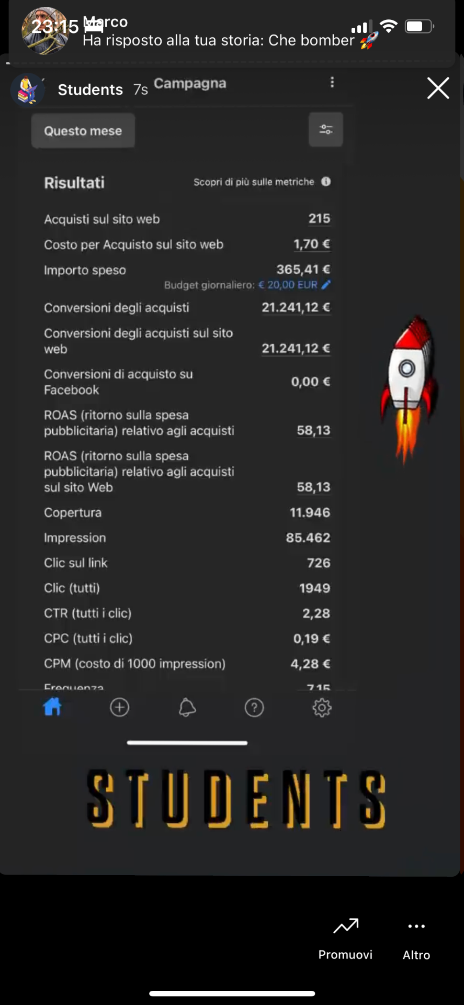Tap the 20,00 EUR budget link
Viewport: 464px width, 1005px height.
[x=288, y=285]
